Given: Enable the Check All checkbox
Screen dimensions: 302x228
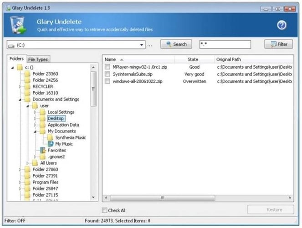Looking at the screenshot, I should point(105,210).
